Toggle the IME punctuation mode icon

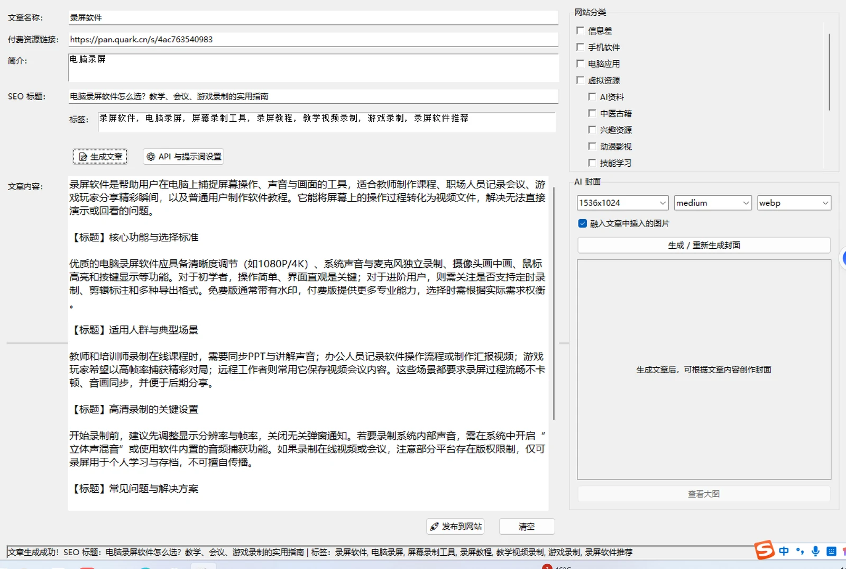point(800,551)
